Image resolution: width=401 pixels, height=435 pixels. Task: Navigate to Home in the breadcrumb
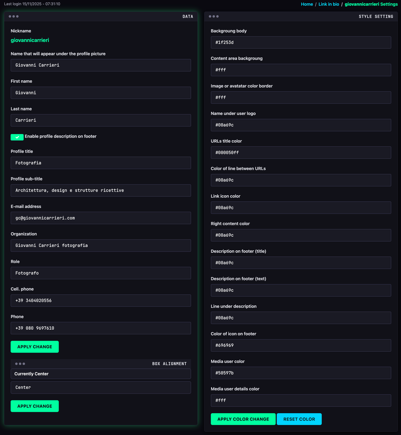click(x=307, y=4)
